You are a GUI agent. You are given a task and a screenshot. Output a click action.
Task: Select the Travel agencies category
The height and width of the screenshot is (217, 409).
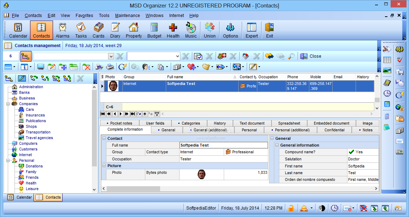(x=39, y=138)
